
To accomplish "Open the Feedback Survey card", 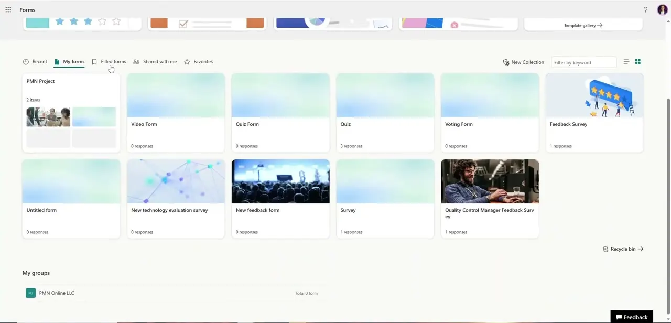I will [594, 113].
